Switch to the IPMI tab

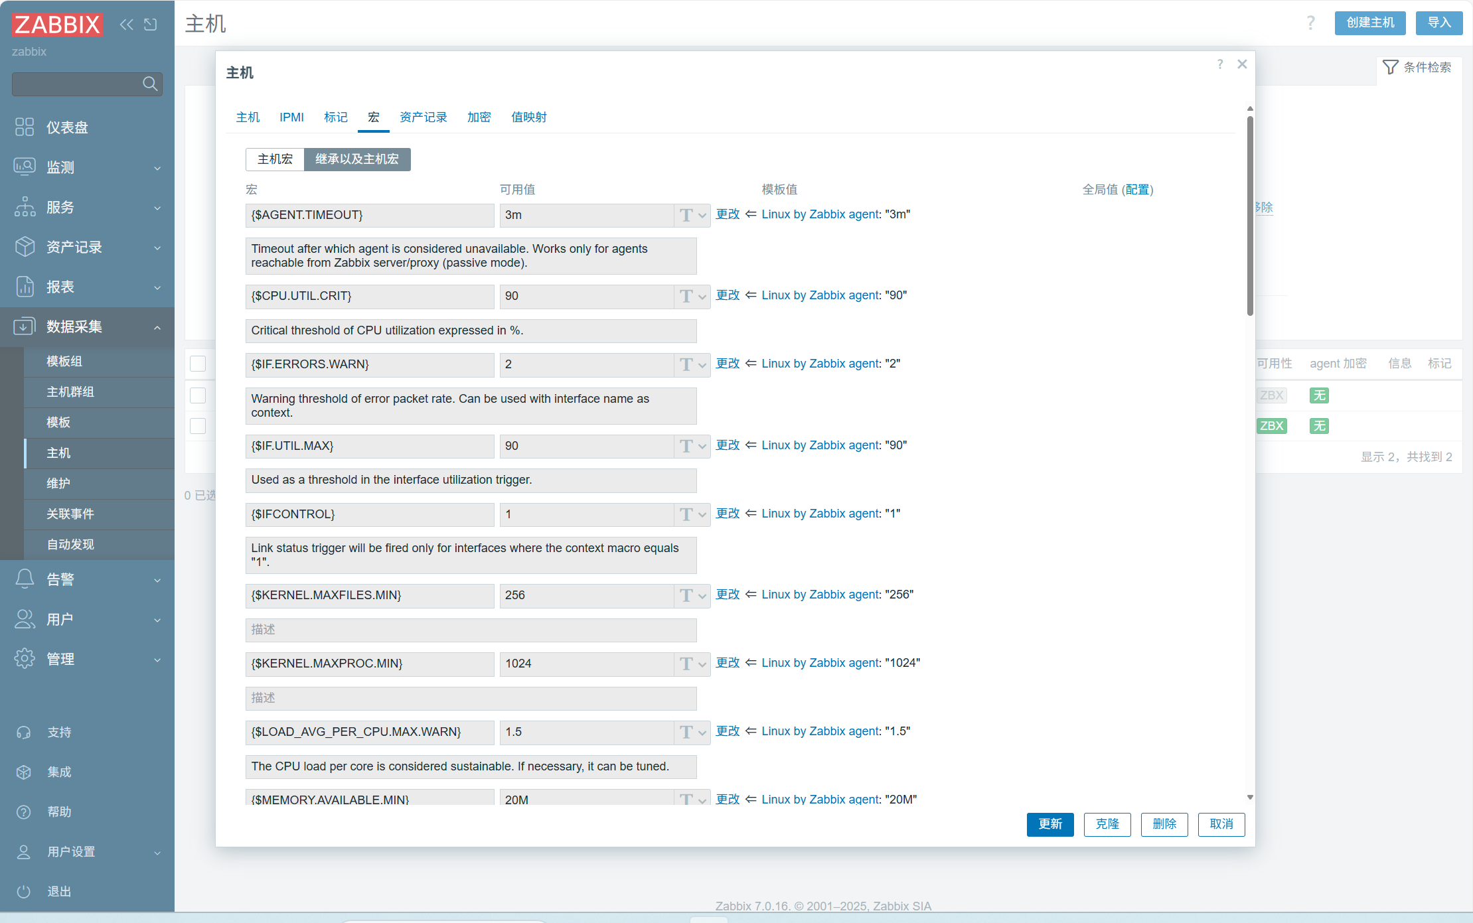(291, 117)
